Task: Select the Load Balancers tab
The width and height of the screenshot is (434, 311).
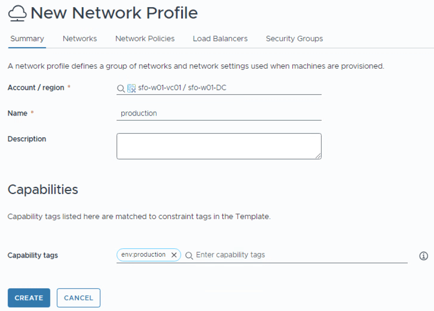Action: (x=220, y=39)
